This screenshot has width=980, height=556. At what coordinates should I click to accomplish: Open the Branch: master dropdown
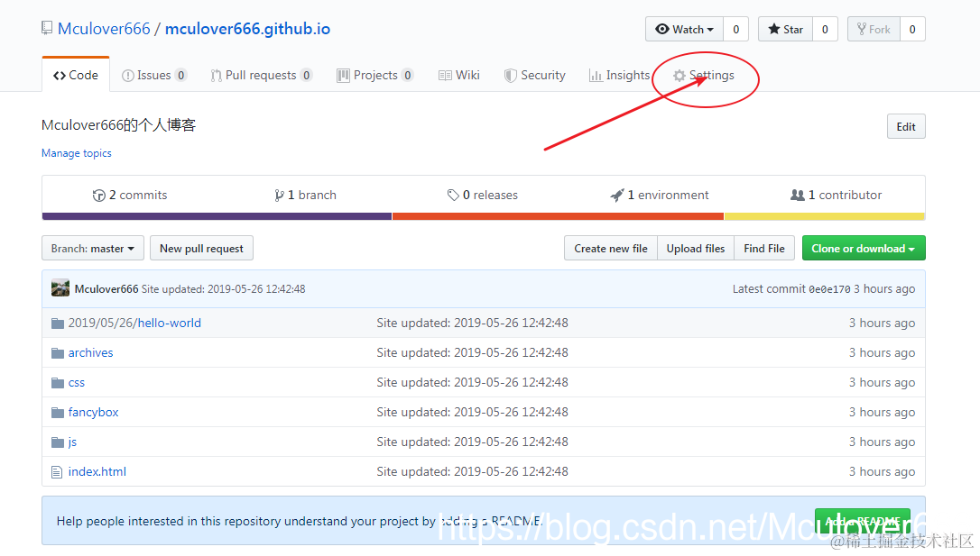click(93, 249)
